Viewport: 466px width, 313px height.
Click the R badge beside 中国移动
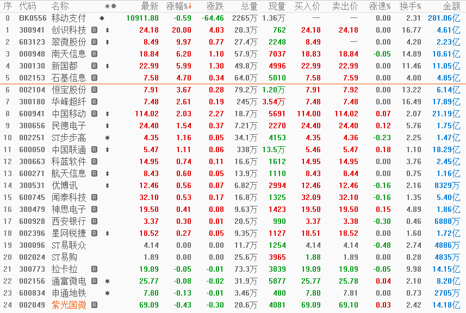click(x=95, y=114)
